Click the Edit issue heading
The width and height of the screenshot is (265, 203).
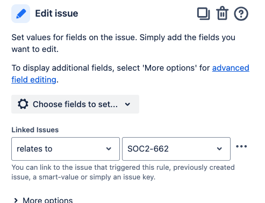click(x=56, y=13)
